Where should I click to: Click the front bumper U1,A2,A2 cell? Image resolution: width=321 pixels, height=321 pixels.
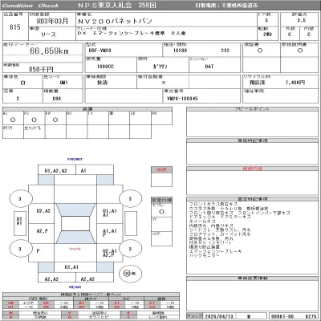click(x=57, y=170)
